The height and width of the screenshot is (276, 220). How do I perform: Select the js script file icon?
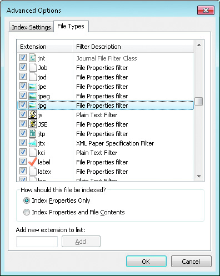33,115
